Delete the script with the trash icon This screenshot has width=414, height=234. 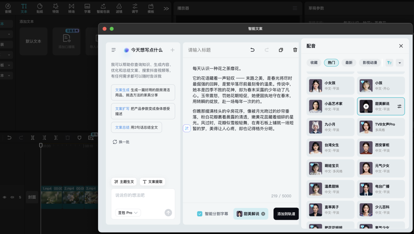pyautogui.click(x=295, y=50)
